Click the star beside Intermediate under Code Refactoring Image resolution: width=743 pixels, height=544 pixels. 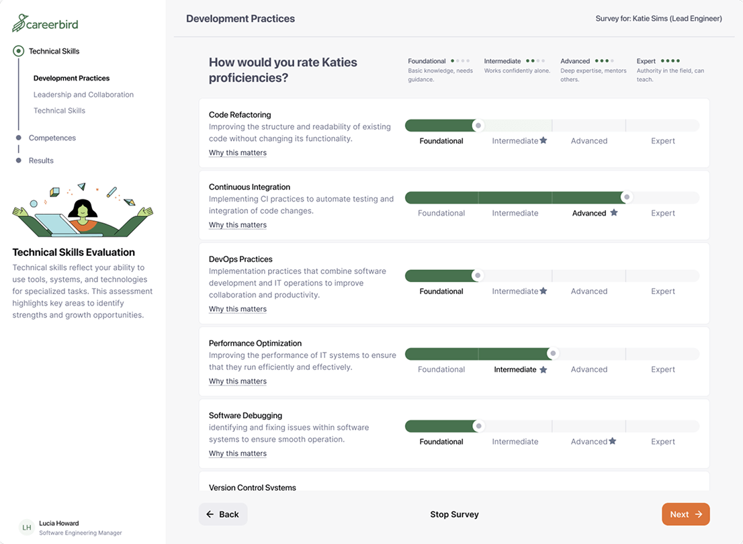[x=543, y=140]
